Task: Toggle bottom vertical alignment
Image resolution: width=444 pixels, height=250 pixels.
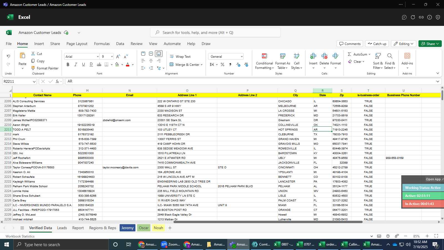Action: coord(159,54)
